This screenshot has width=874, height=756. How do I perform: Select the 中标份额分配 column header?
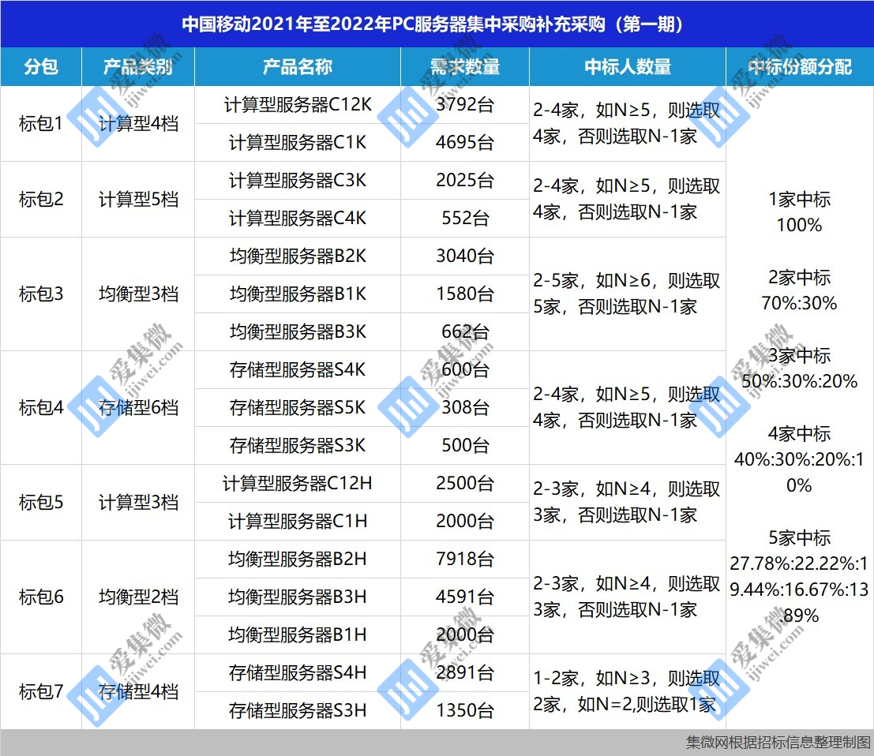[800, 66]
